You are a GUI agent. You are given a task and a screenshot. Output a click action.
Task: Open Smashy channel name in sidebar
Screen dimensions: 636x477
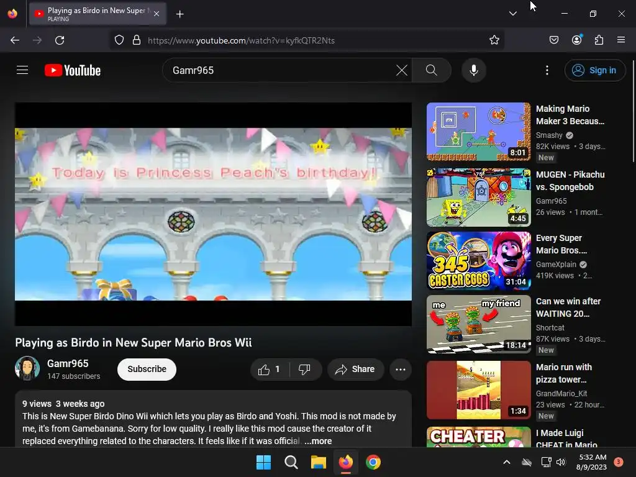[x=549, y=135]
